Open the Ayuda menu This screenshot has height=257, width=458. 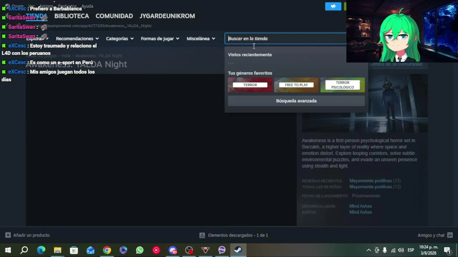point(87,6)
